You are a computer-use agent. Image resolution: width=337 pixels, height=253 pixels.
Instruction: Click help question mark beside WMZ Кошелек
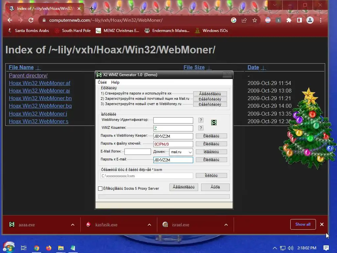point(201,128)
